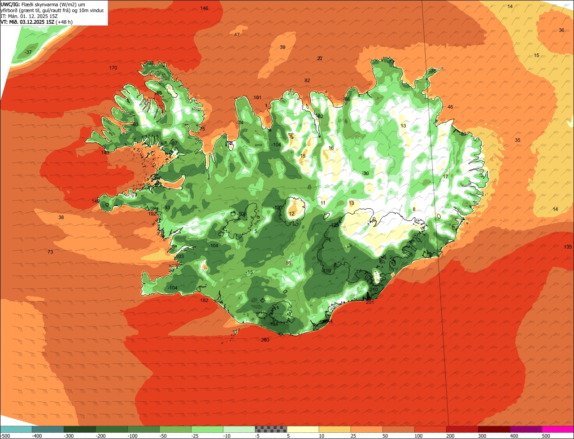Click the 182 value off the southwest coast

[204, 300]
